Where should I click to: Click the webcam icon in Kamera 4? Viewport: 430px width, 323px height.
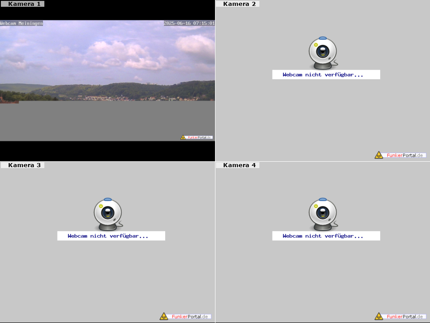[x=323, y=214]
